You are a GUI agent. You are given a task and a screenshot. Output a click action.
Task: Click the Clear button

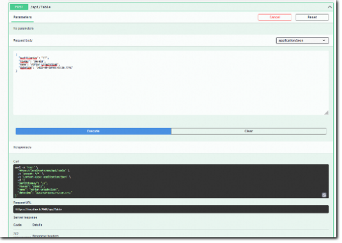point(249,131)
